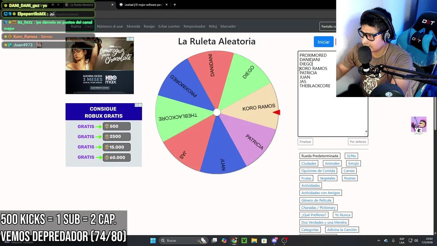Open File Explorer from the taskbar
Screen dimensions: 437x246
pyautogui.click(x=254, y=241)
